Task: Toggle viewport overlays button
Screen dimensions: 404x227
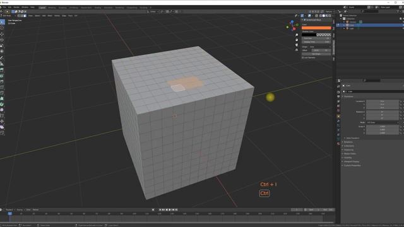Action: (309, 16)
